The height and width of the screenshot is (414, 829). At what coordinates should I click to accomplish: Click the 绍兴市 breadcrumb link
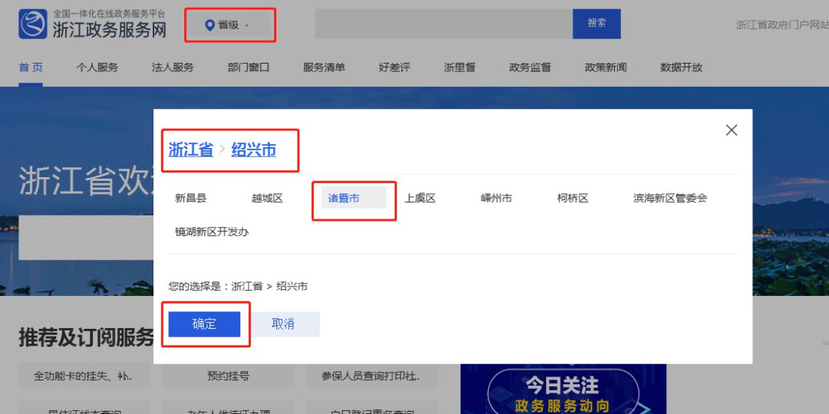click(x=254, y=150)
